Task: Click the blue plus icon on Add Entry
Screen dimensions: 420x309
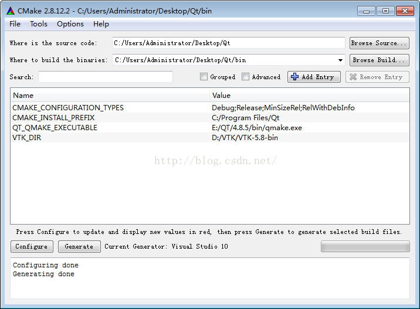Action: (x=294, y=77)
